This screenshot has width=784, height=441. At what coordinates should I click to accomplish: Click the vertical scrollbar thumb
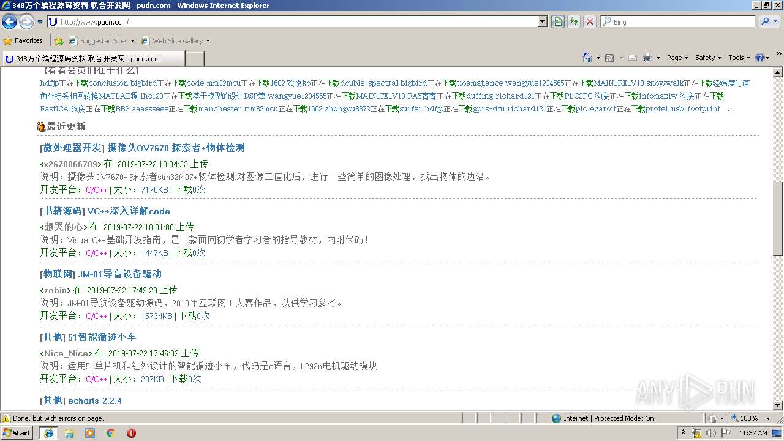[x=778, y=219]
